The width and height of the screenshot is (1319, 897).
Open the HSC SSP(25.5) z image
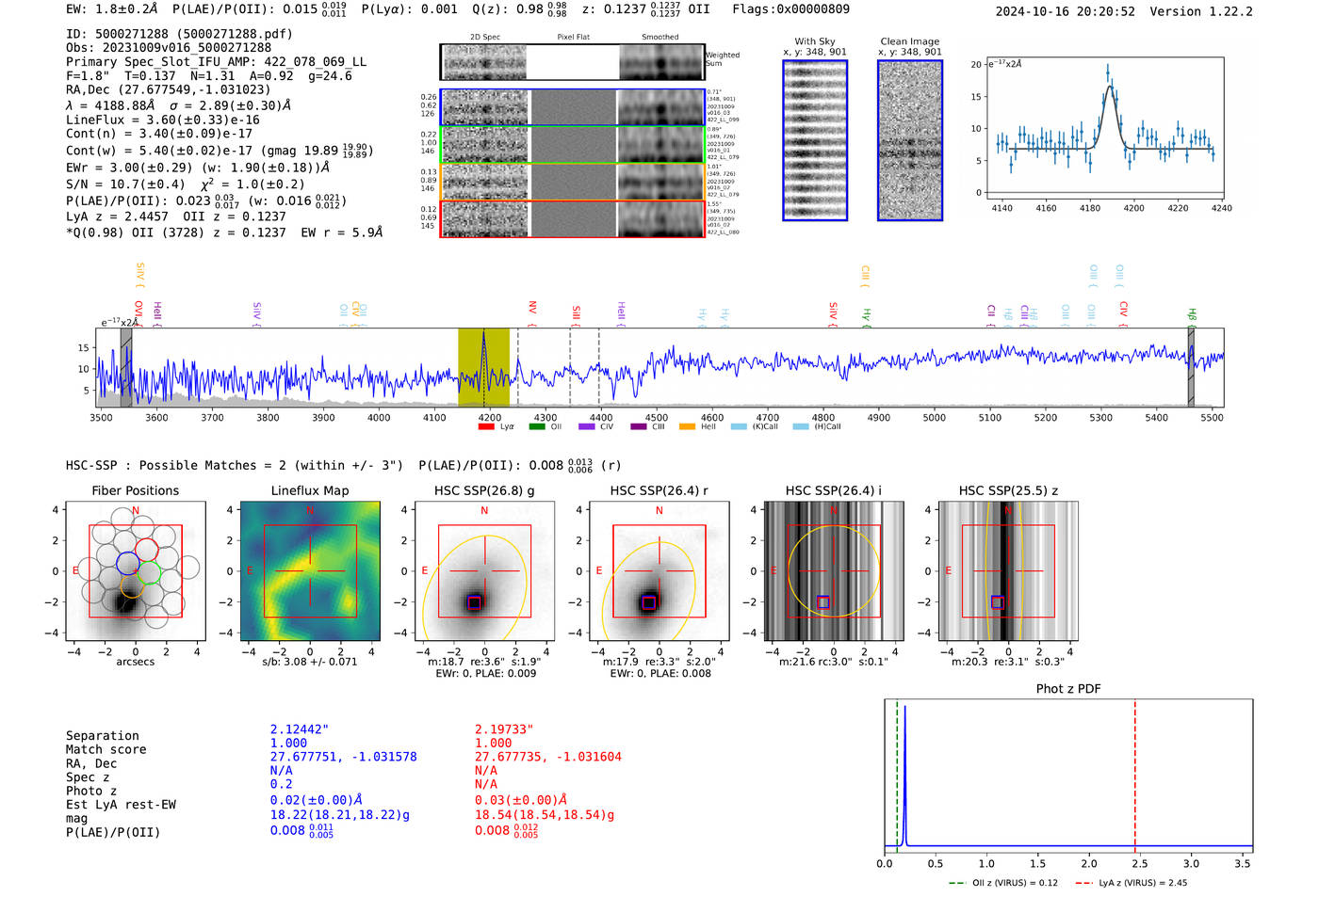click(1008, 570)
